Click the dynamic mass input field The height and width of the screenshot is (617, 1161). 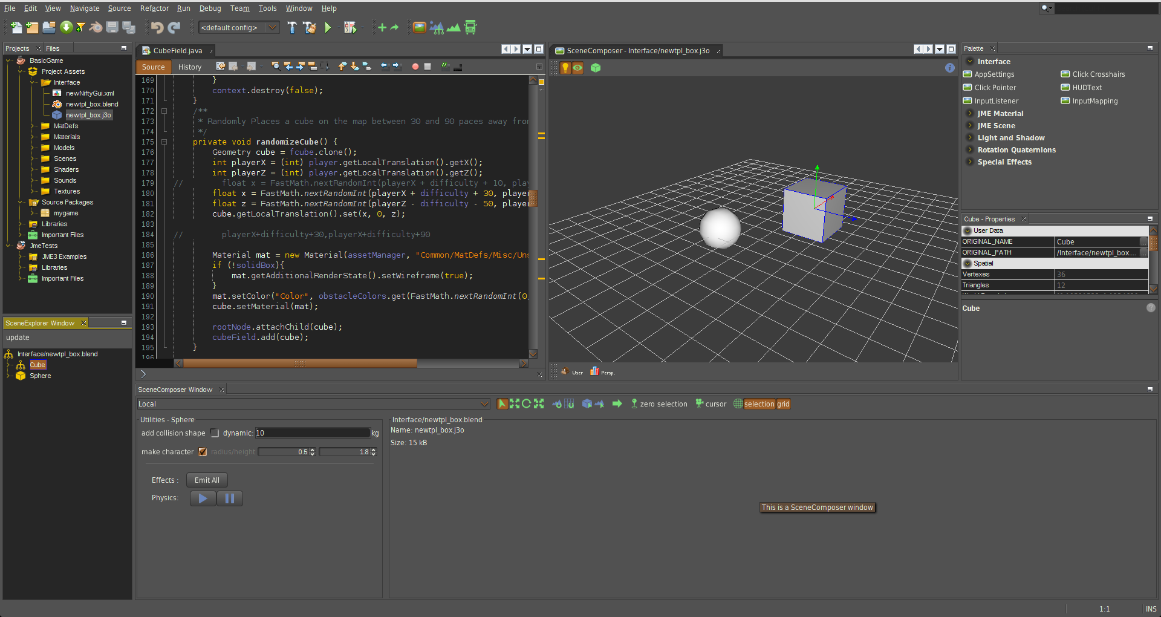point(312,433)
